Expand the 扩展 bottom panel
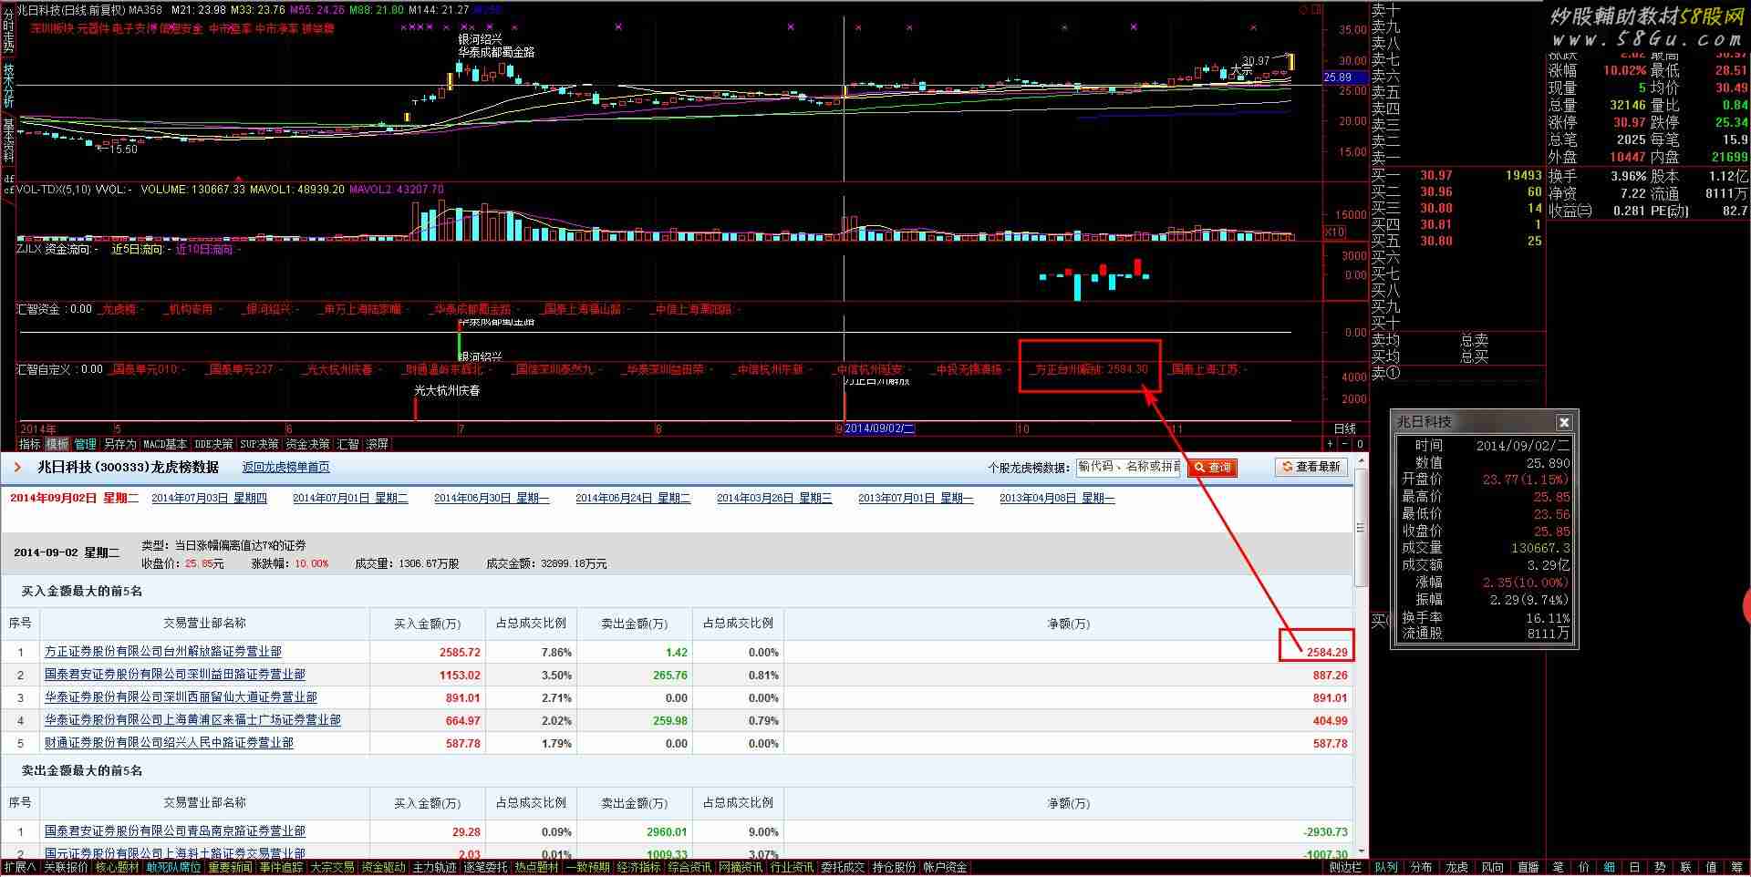1751x877 pixels. click(x=20, y=867)
